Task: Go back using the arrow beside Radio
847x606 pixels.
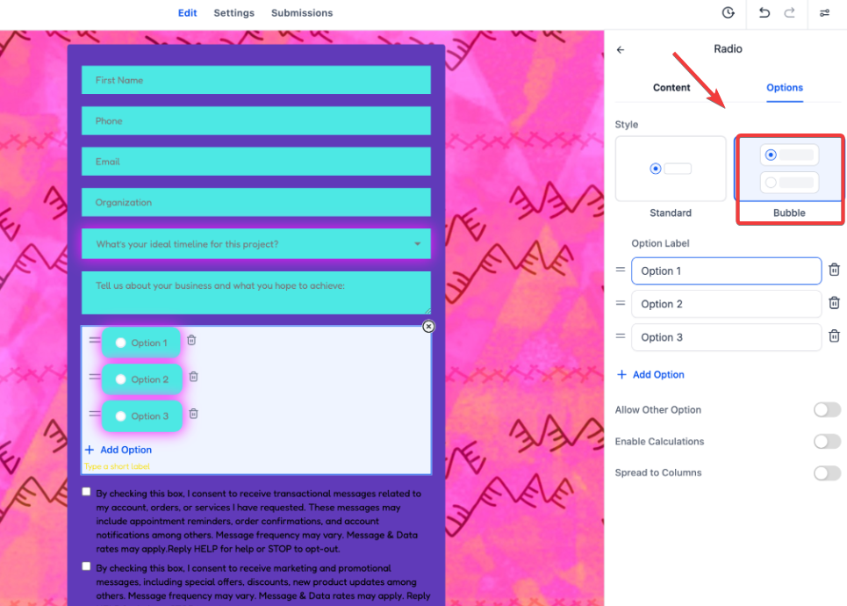Action: (x=621, y=50)
